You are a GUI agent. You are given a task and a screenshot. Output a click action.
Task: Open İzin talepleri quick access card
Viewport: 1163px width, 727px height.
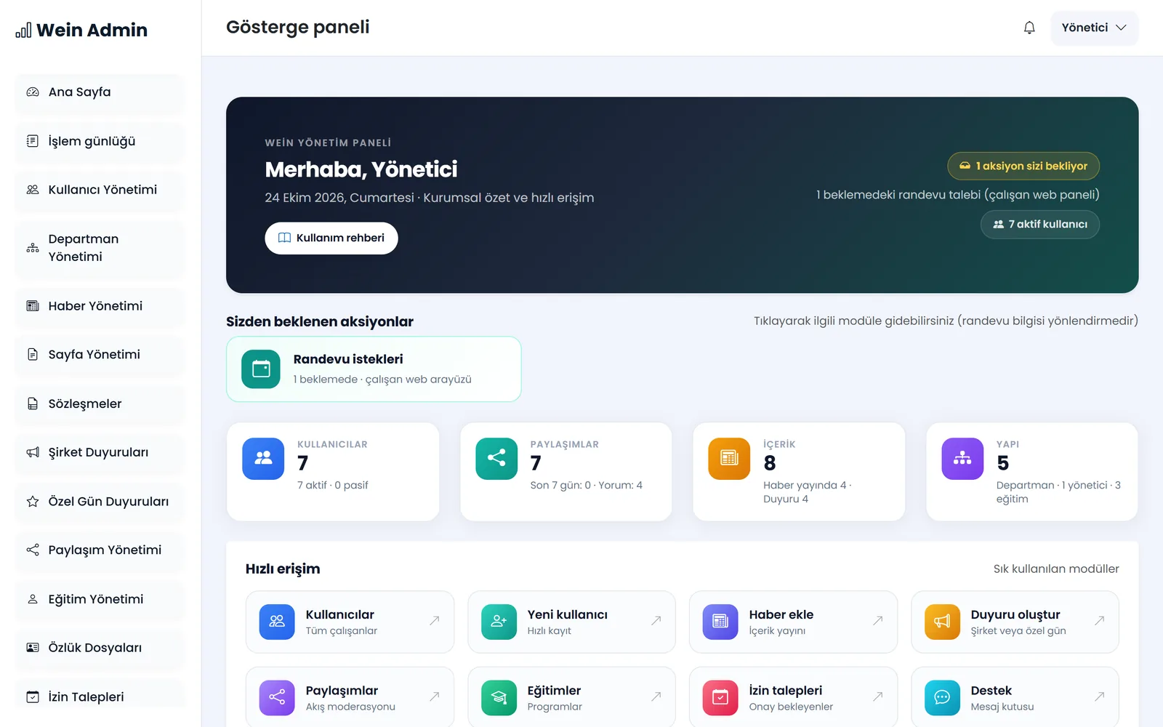794,698
